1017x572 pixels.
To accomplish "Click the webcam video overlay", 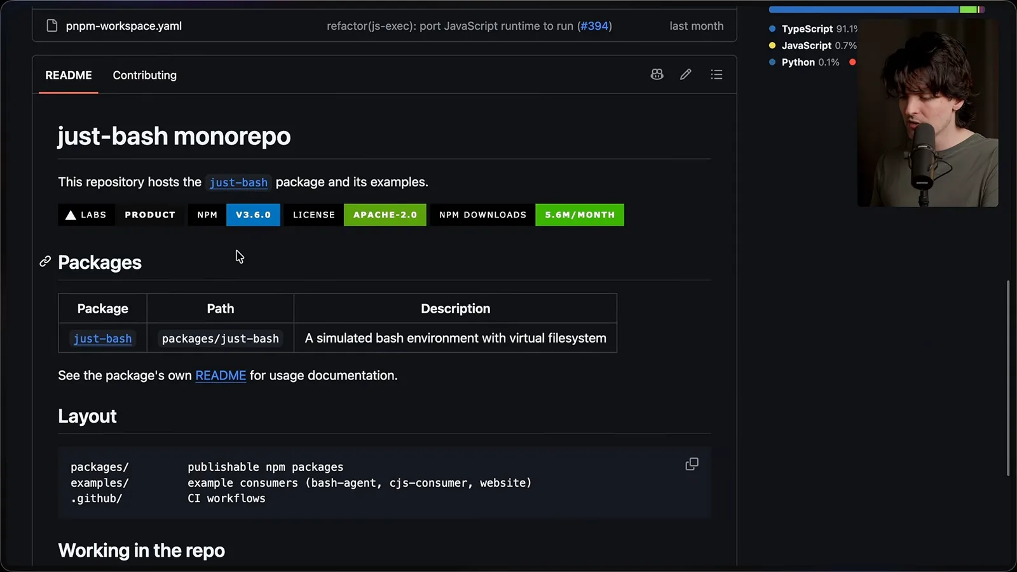I will 927,112.
